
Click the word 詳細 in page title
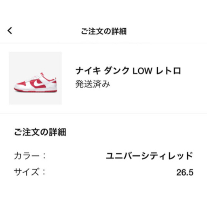coord(119,32)
